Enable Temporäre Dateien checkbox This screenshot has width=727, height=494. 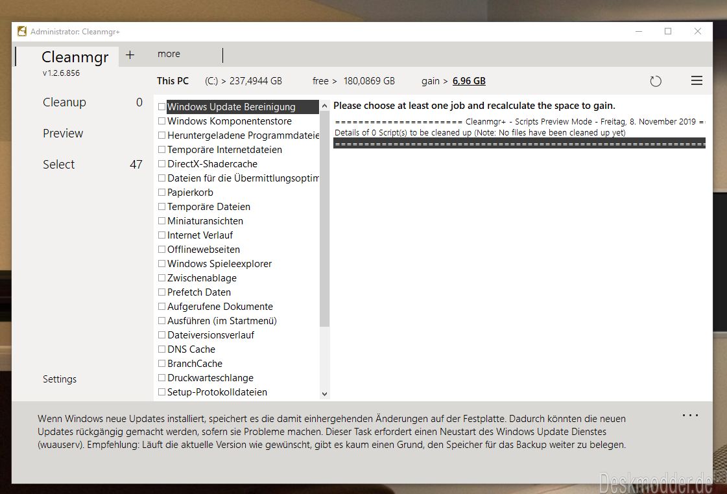pyautogui.click(x=162, y=207)
